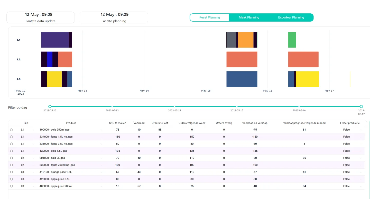This screenshot has height=199, width=370.
Task: Select the radio button for apple juice 0.5L
Action: pos(11,179)
